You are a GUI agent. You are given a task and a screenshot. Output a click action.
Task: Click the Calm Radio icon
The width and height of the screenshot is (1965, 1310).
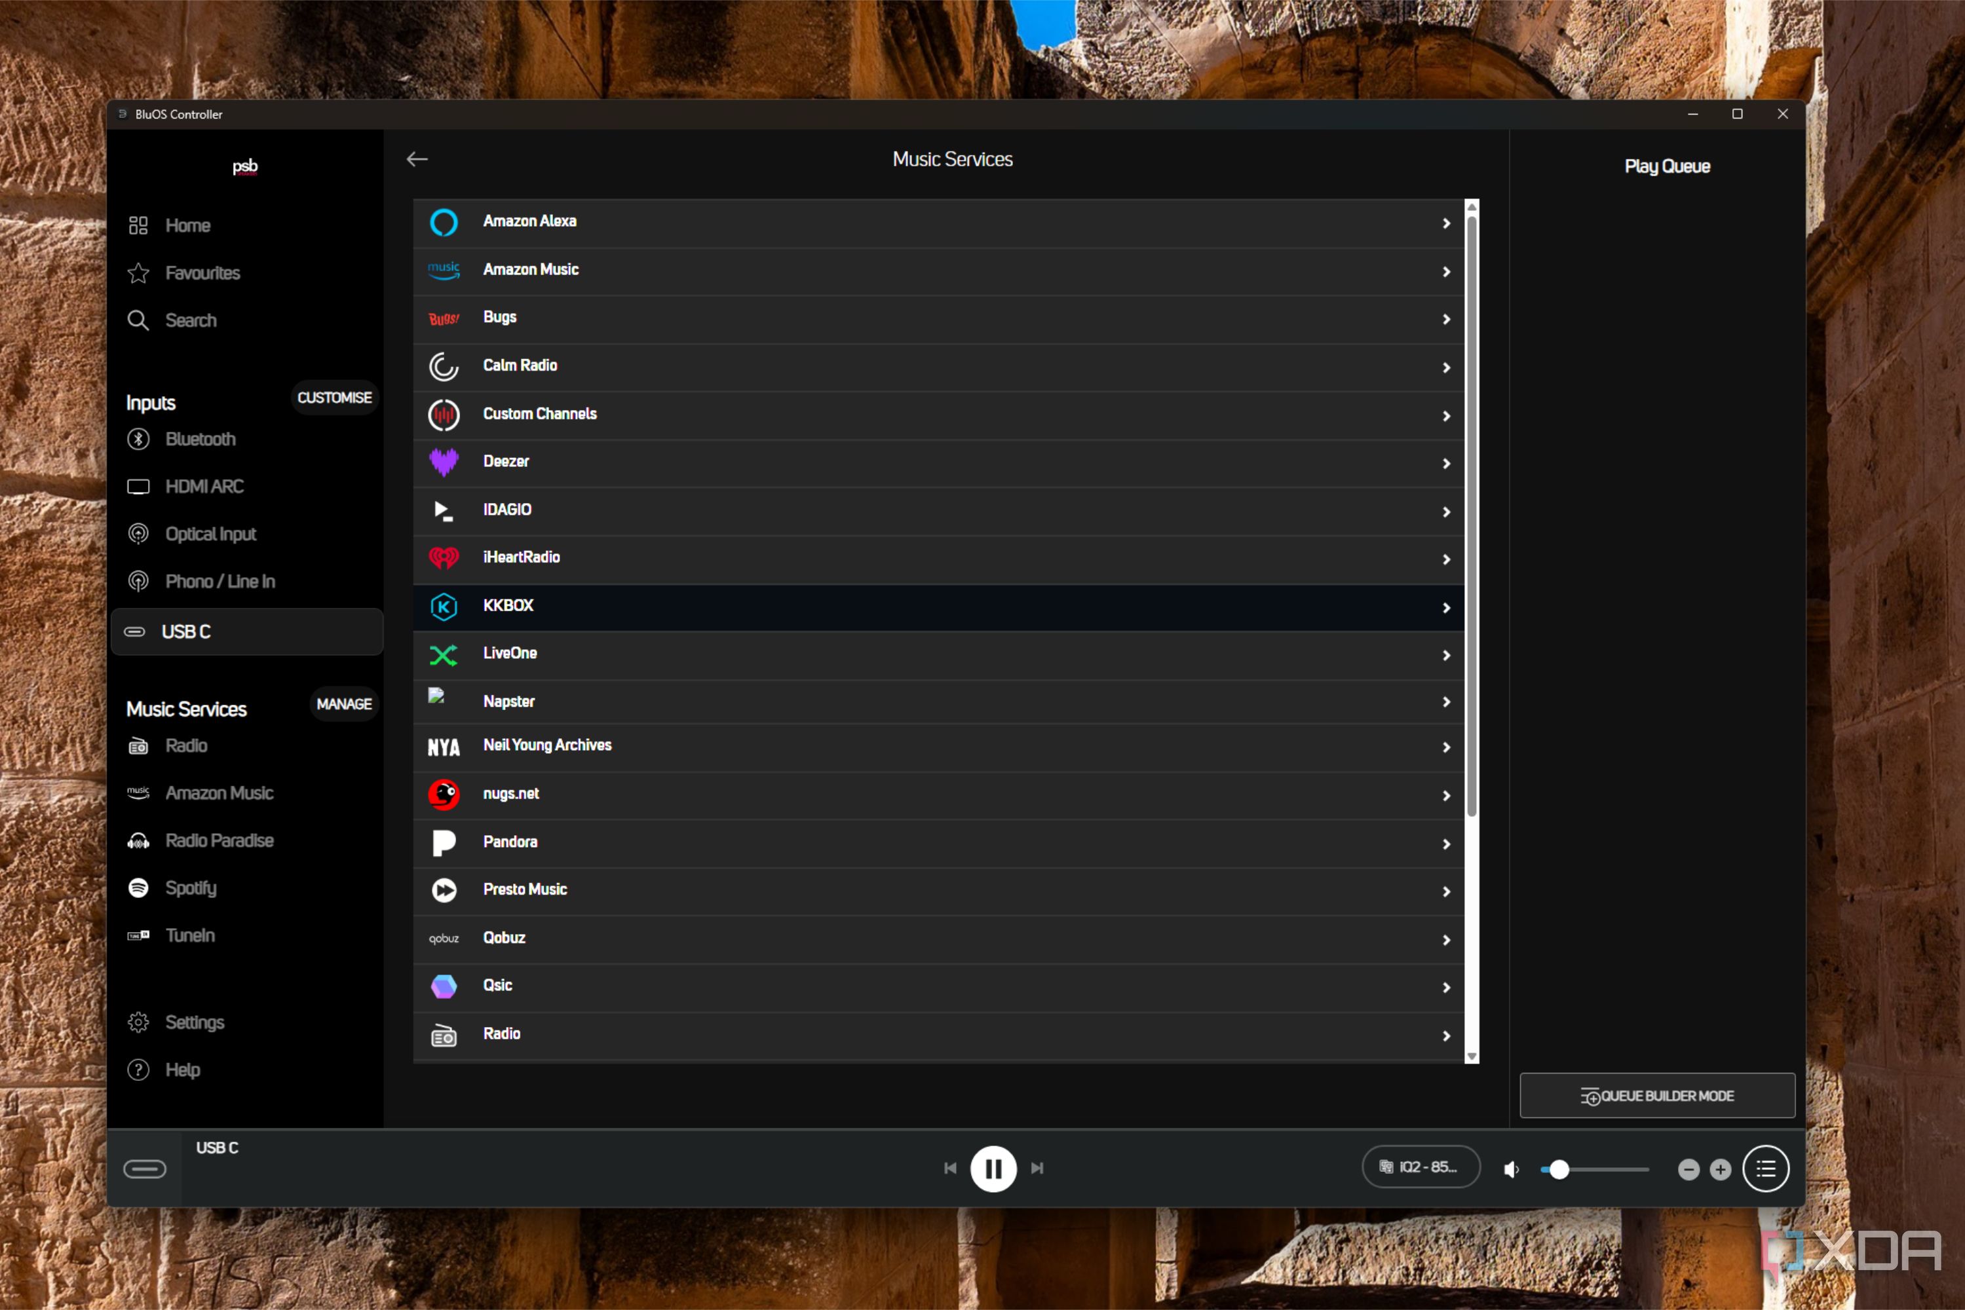click(x=444, y=367)
